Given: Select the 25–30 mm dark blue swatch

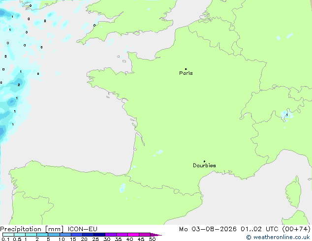Looking at the screenshot, I should click(99, 235).
